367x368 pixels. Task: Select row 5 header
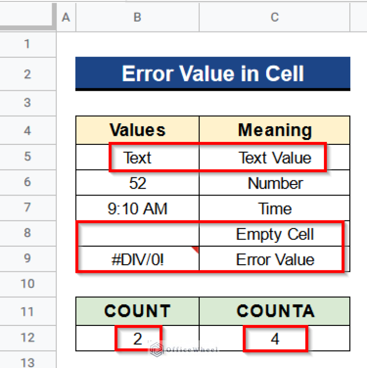(x=28, y=157)
